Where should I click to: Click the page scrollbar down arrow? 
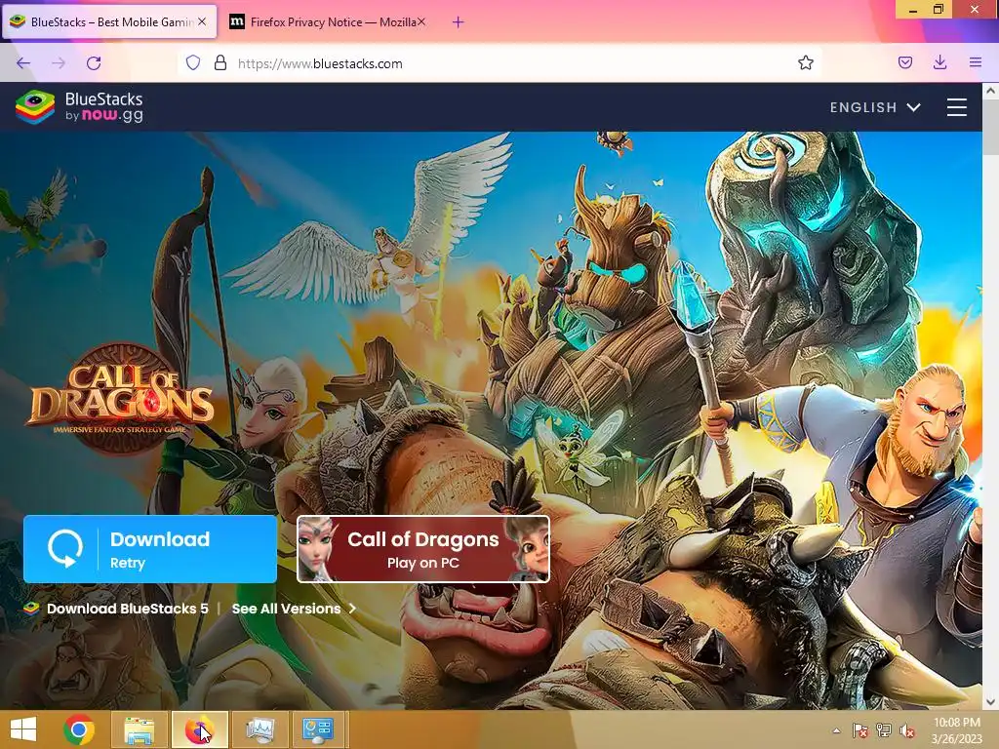click(x=990, y=702)
